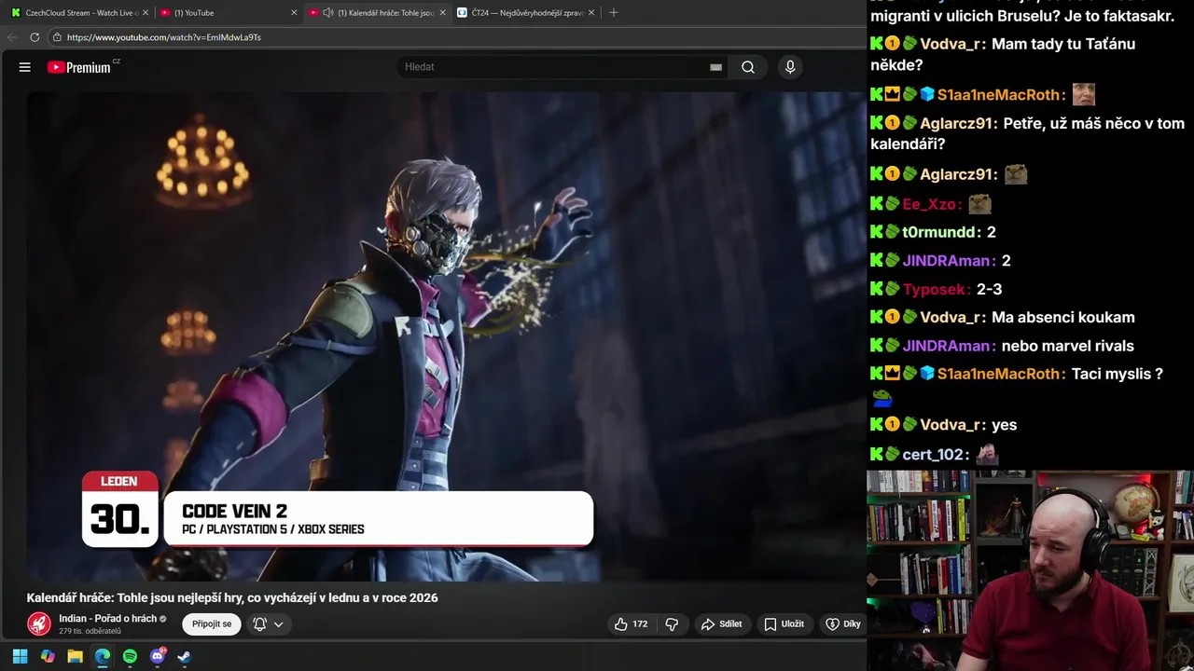Click the YouTube search magnifier button
Viewport: 1194px width, 671px height.
coord(748,67)
